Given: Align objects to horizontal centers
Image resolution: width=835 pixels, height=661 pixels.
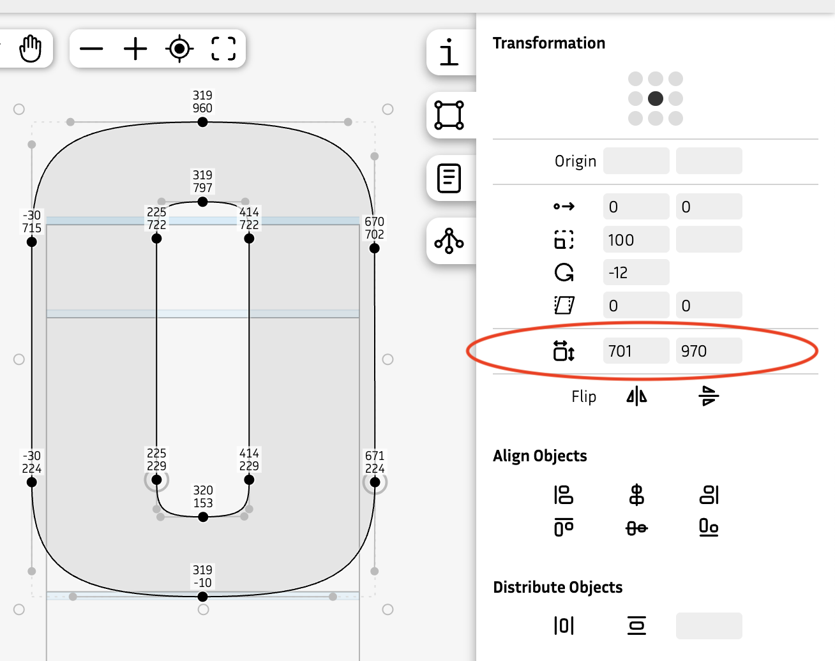Looking at the screenshot, I should (636, 495).
